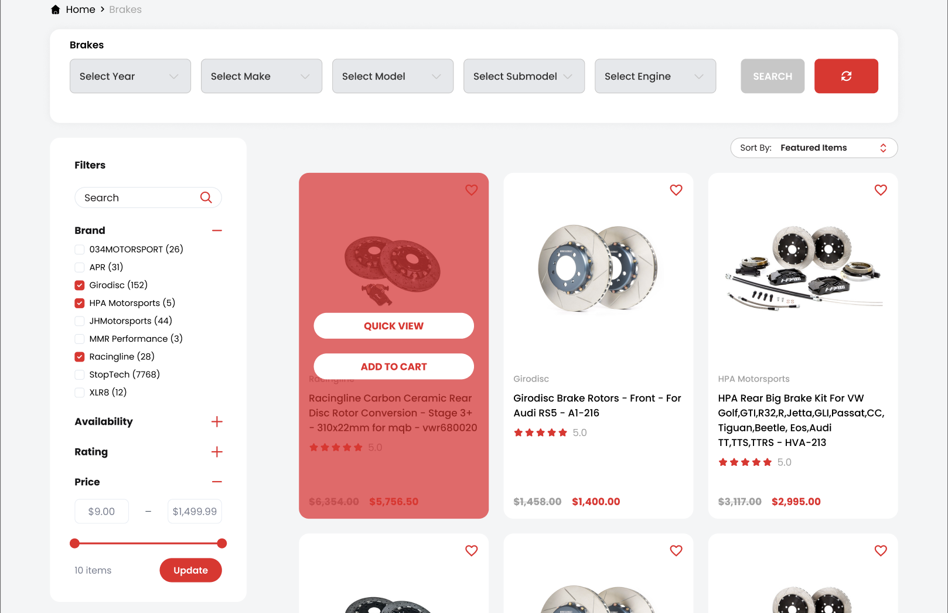Viewport: 948px width, 613px height.
Task: Enable the APR brand checkbox
Action: coord(80,267)
